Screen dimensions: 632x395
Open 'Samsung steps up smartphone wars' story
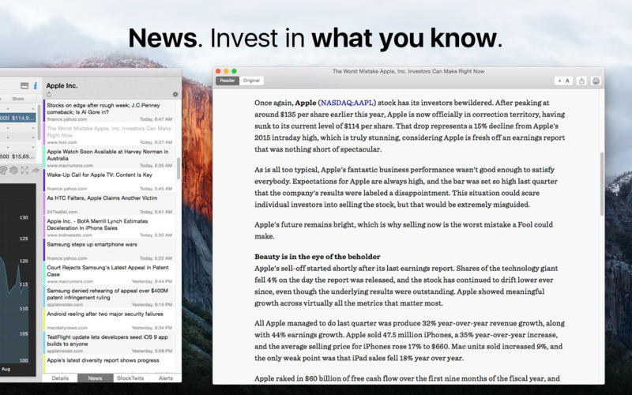click(x=109, y=250)
